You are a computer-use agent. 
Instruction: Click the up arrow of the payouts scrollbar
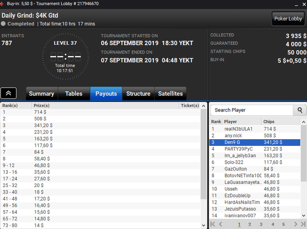[203, 106]
